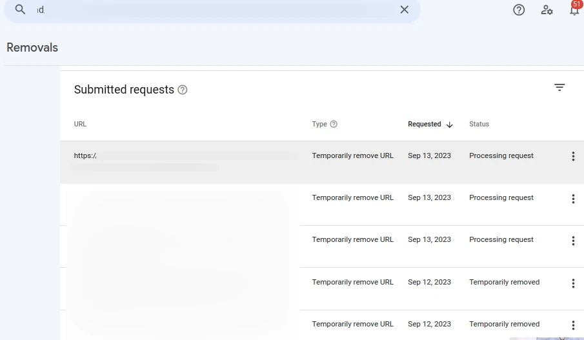Click inside the search input field
584x340 pixels.
pos(213,10)
